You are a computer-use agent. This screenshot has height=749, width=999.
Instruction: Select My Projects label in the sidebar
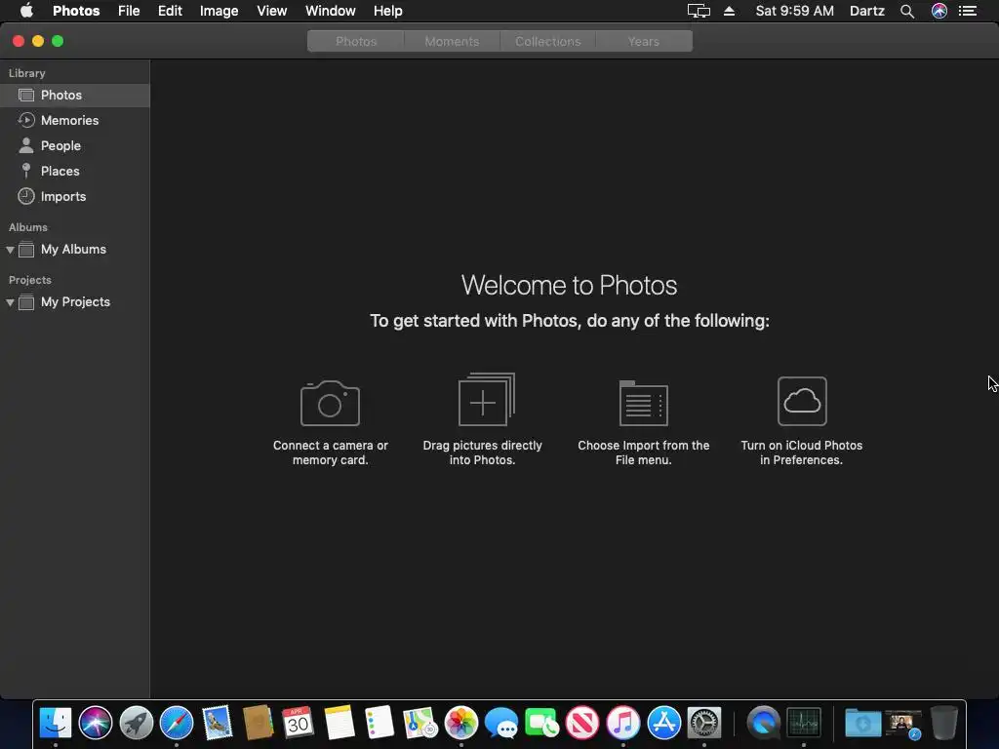pyautogui.click(x=76, y=302)
